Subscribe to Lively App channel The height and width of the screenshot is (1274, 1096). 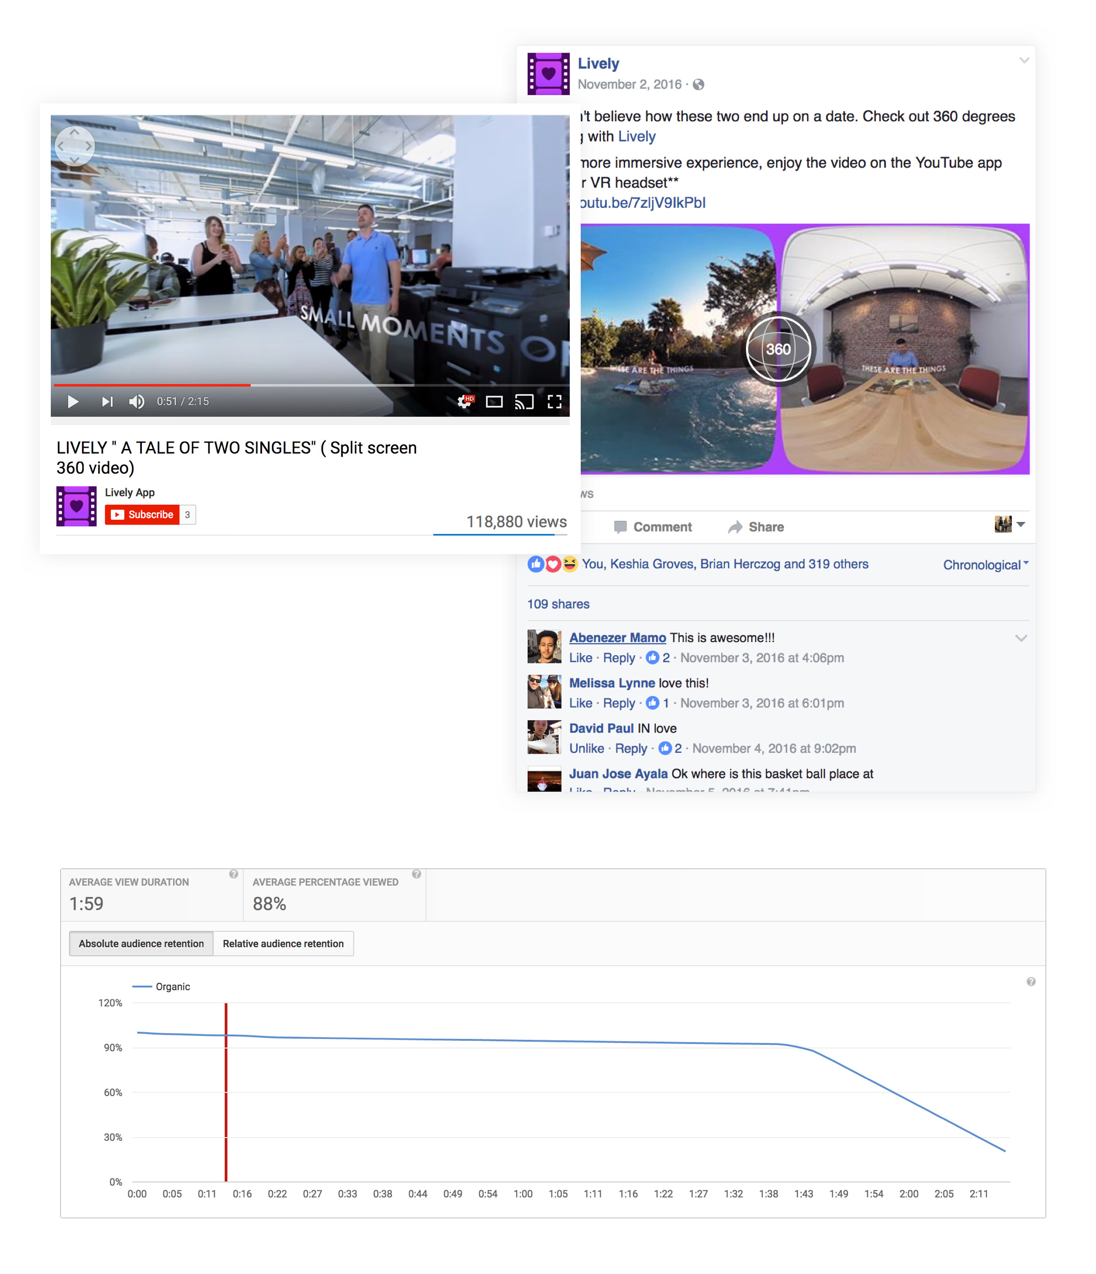coord(142,515)
